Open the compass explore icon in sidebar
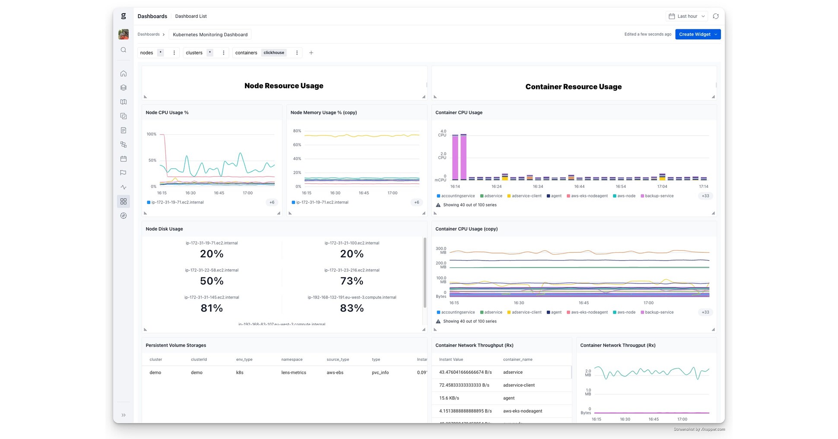Screen dimensions: 838x439 [124, 216]
